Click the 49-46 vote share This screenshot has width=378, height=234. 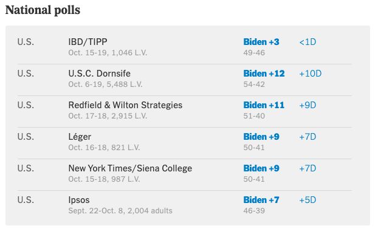tap(254, 53)
